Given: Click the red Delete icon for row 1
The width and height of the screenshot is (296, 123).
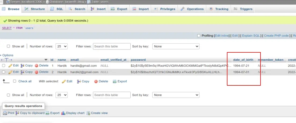Looking at the screenshot, I should (x=37, y=66).
